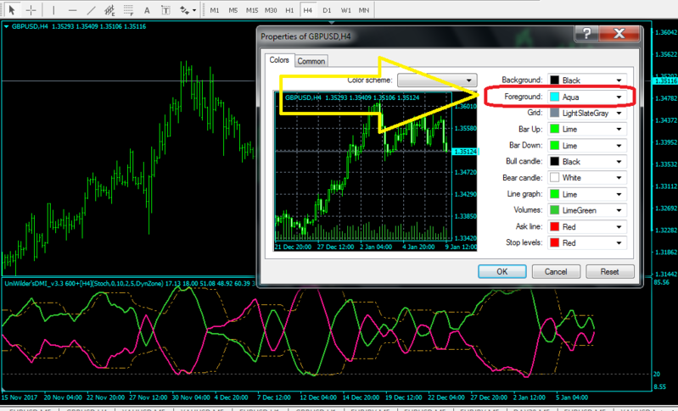
Task: Switch chart to M15 timeframe
Action: coord(252,9)
